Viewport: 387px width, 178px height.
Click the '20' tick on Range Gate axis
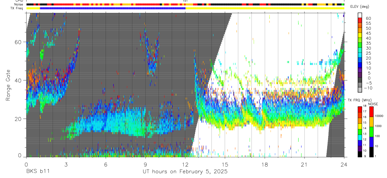(x=18, y=119)
